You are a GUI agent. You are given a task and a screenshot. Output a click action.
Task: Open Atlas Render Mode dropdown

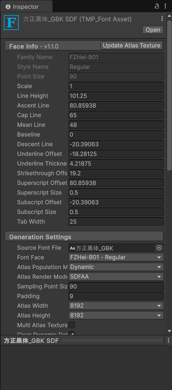point(116,277)
